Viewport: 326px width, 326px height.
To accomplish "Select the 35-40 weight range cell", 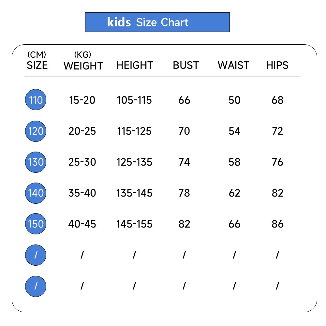I will pyautogui.click(x=82, y=193).
